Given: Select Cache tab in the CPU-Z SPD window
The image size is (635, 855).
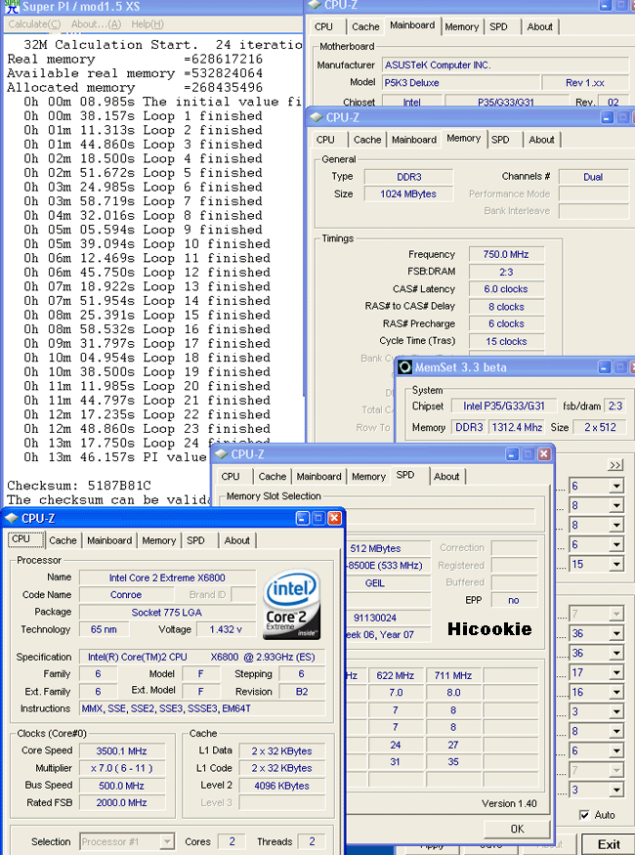Looking at the screenshot, I should (273, 476).
